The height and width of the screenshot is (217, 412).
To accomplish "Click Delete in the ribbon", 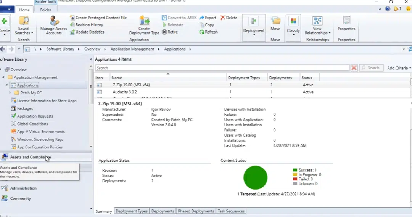I will point(229,18).
